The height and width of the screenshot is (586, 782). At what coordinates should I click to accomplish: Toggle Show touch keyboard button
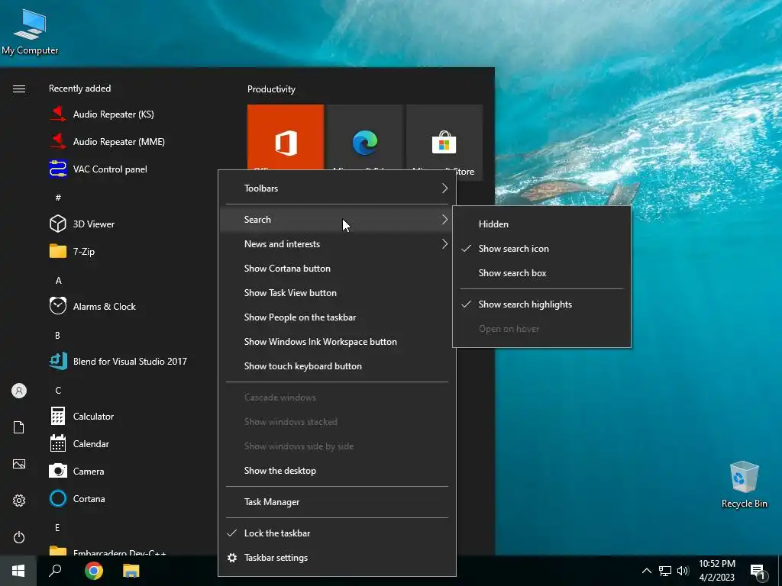click(337, 366)
